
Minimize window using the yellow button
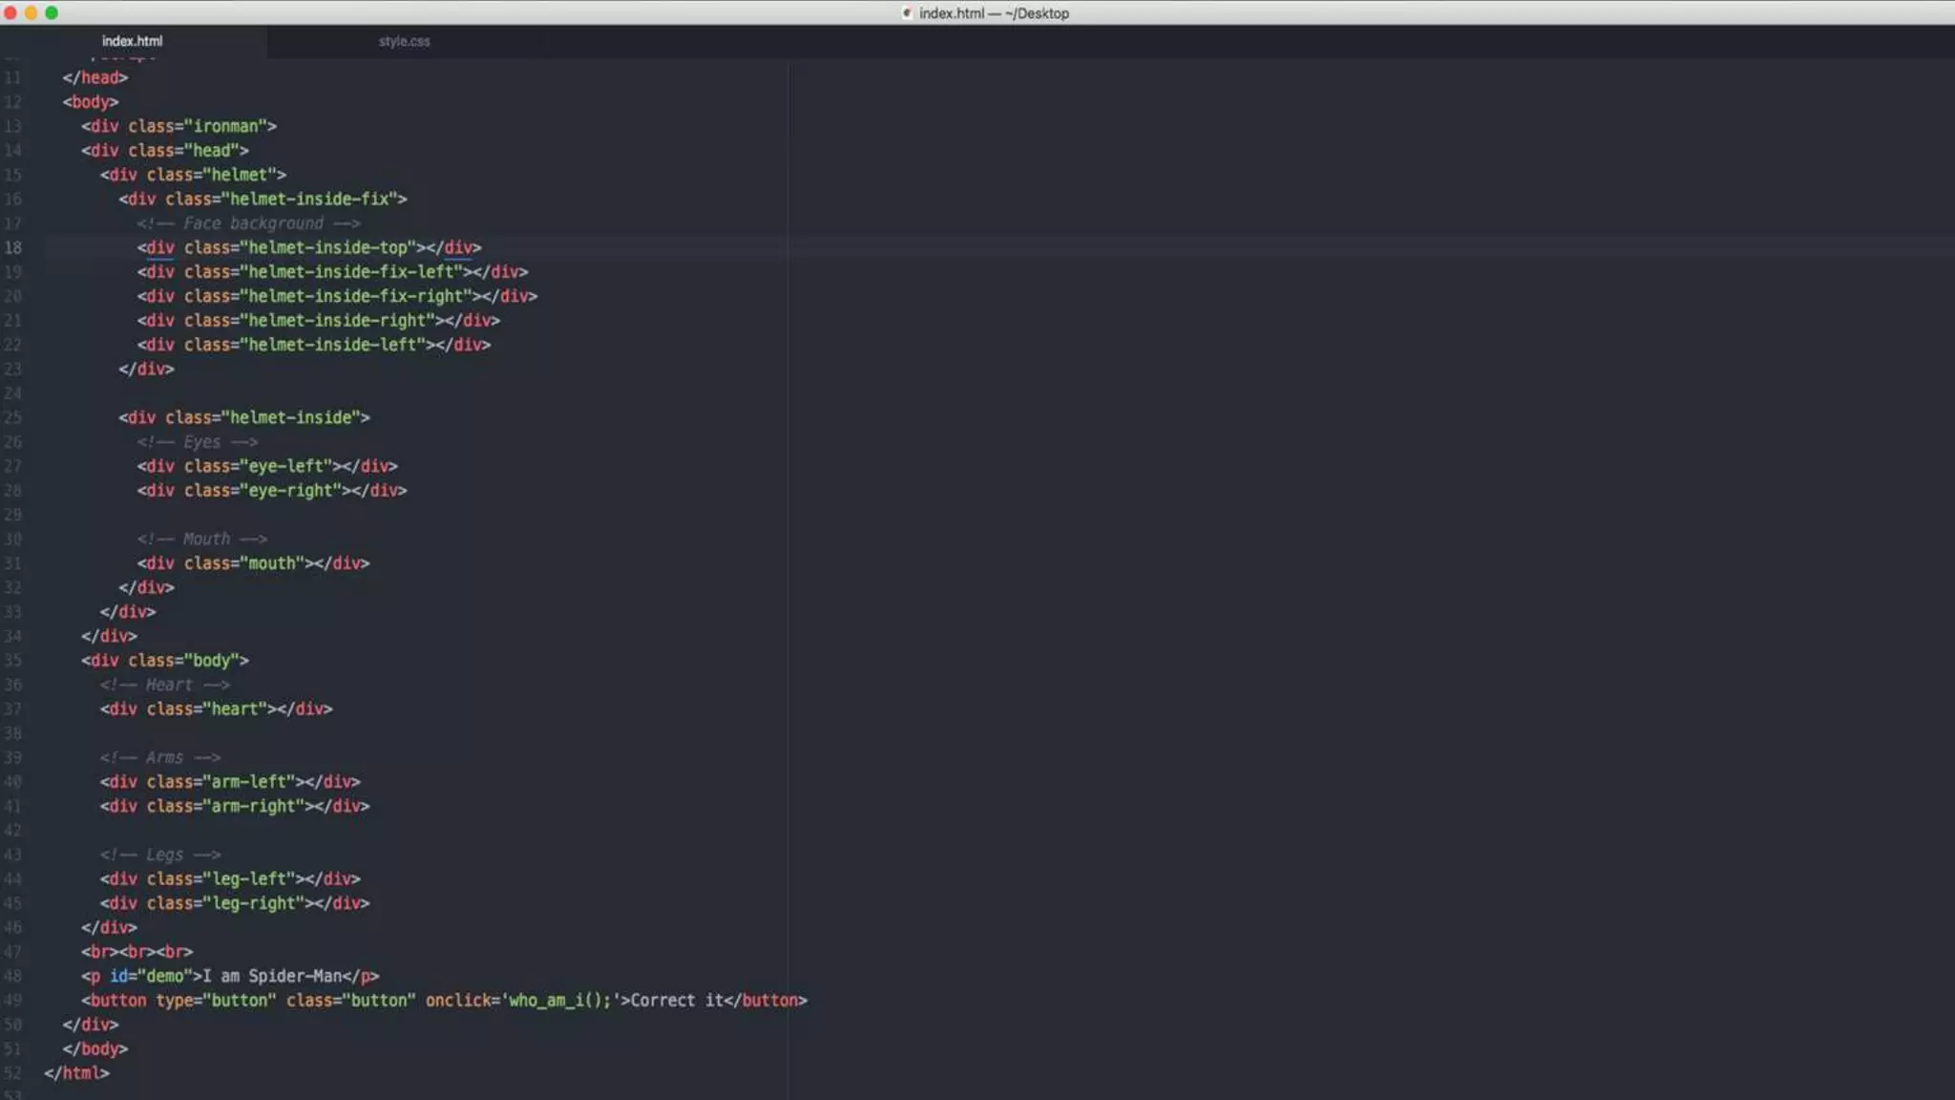31,12
